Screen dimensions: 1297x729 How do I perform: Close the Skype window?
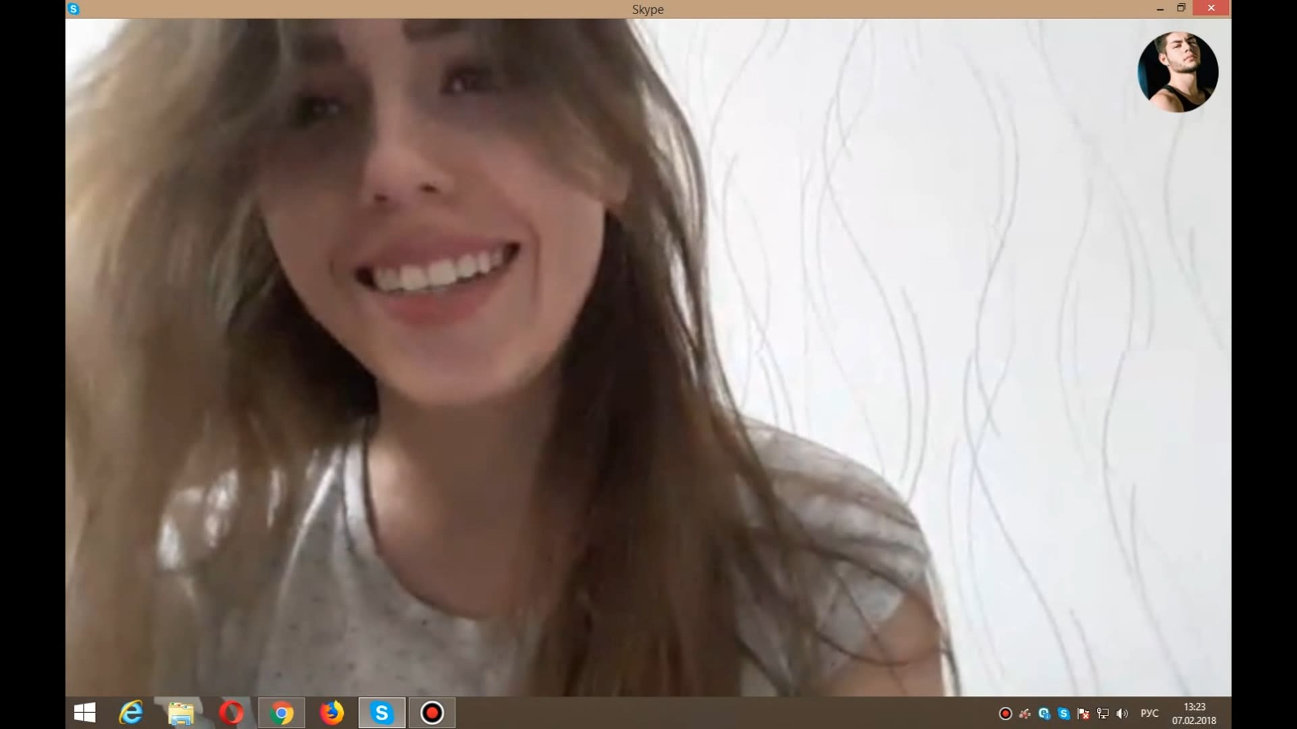pos(1211,8)
